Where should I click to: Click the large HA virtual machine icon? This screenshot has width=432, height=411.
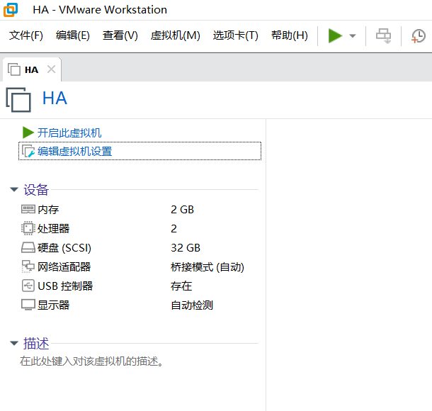18,99
